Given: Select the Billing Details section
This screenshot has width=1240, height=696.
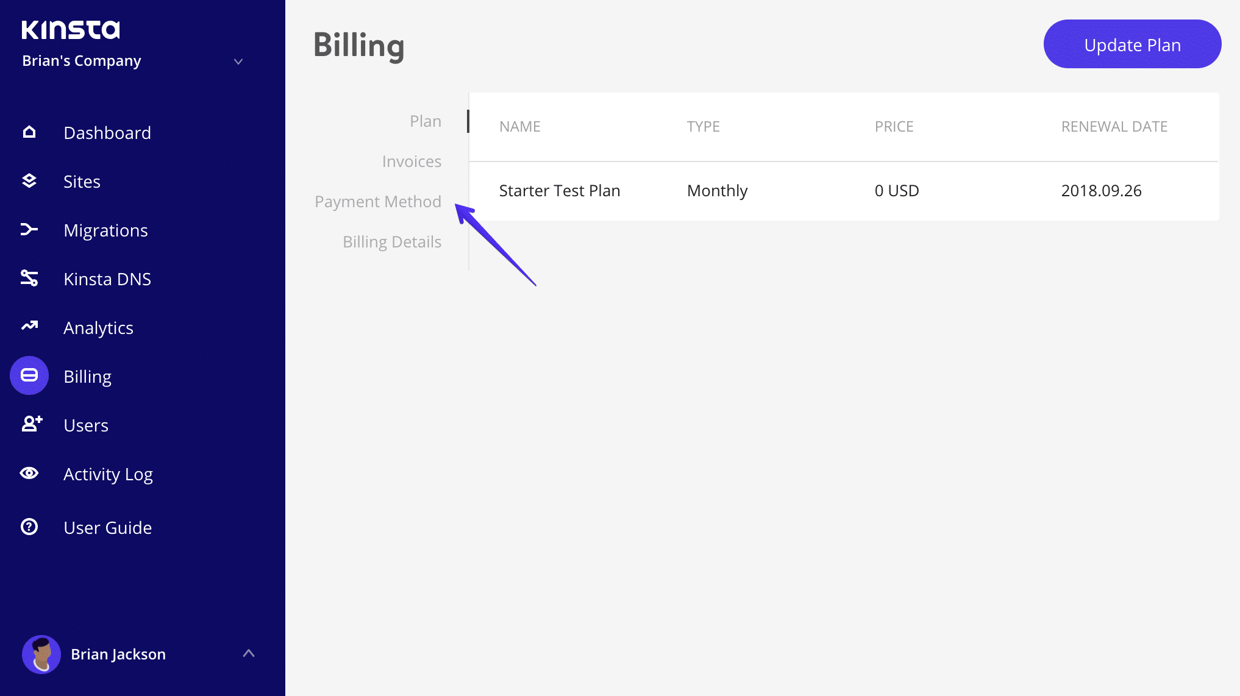Looking at the screenshot, I should [392, 241].
